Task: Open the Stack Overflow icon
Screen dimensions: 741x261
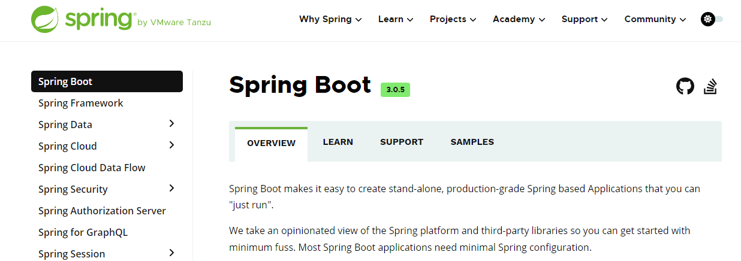Action: 711,87
